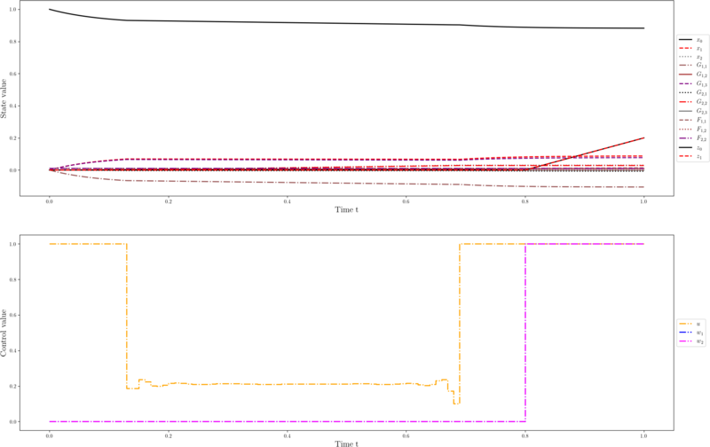The image size is (710, 447).
Task: Click the 0.6 tick on Control value axis
Action: (x=13, y=316)
